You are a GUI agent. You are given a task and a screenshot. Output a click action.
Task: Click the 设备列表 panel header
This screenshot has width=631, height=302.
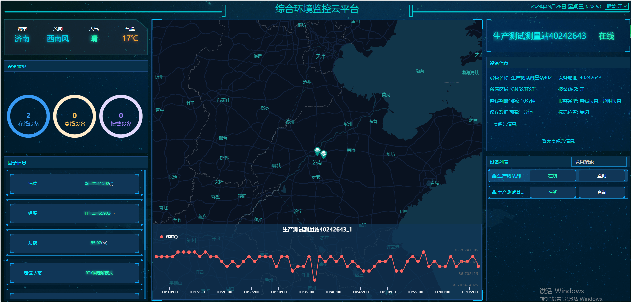coord(499,162)
